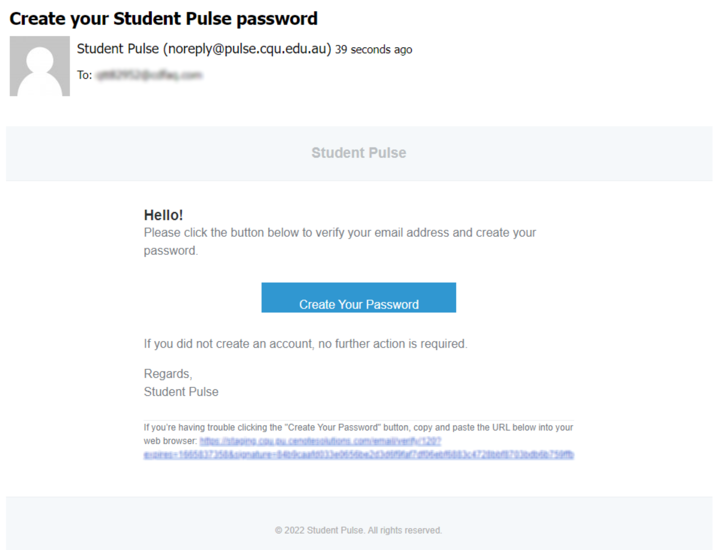Click the 'having trouble clicking' help text

(x=358, y=428)
